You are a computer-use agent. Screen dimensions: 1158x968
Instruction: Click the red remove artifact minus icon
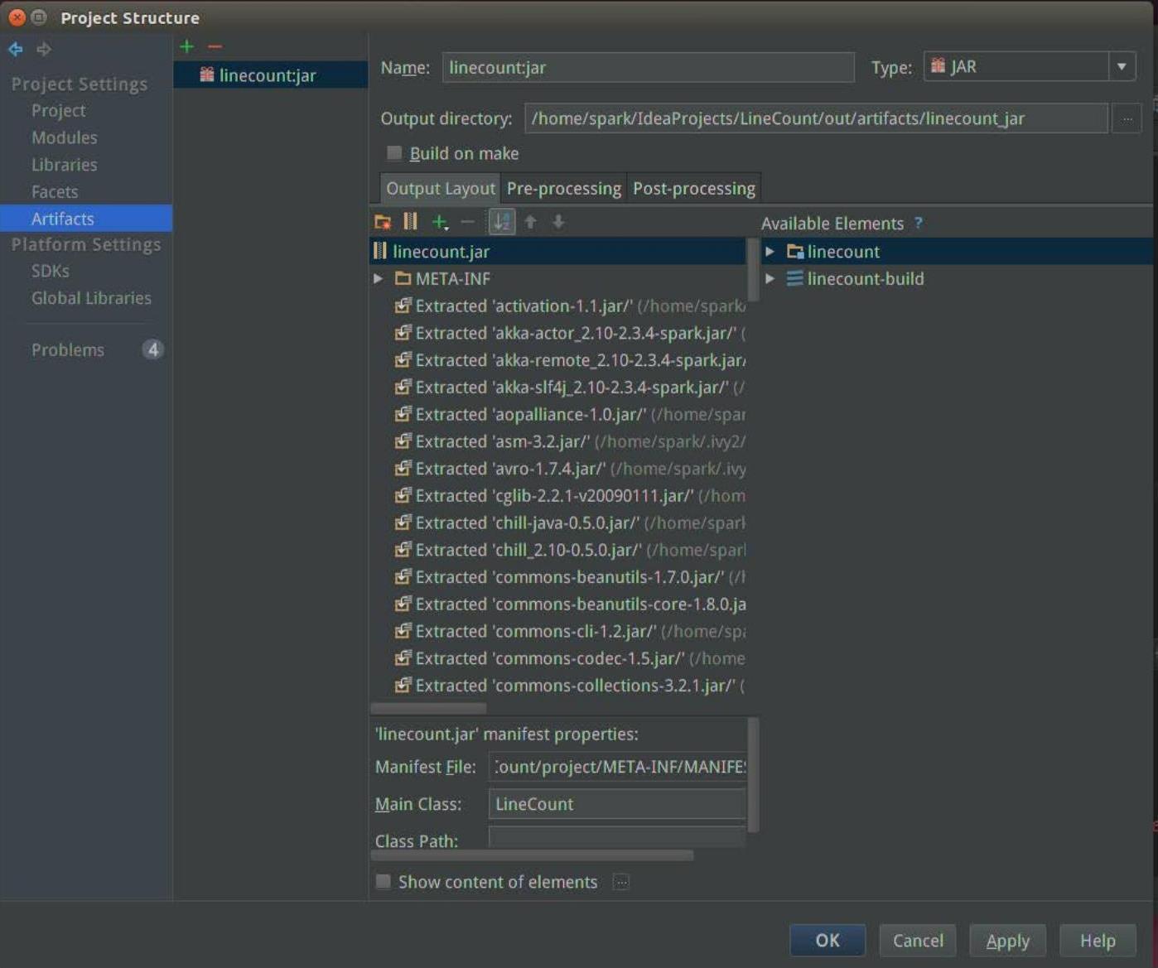(215, 47)
